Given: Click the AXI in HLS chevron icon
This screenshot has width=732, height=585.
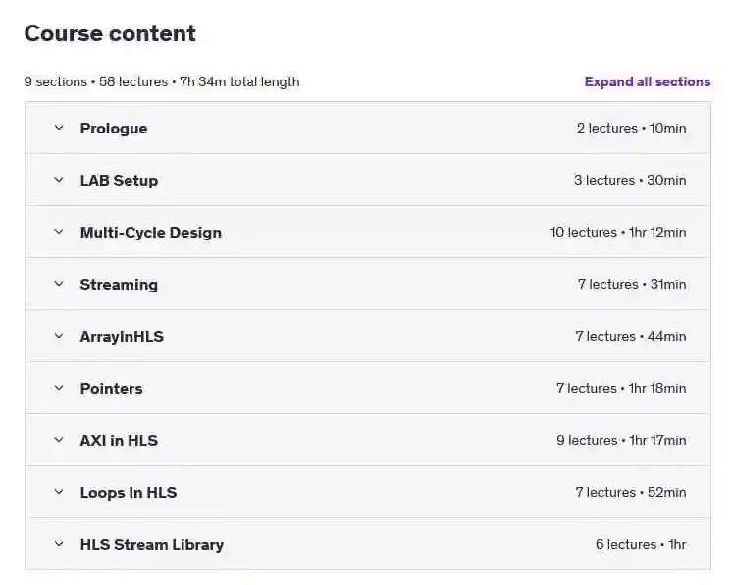Looking at the screenshot, I should point(59,440).
